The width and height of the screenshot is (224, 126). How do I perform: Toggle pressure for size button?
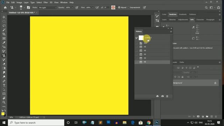[x=145, y=8]
